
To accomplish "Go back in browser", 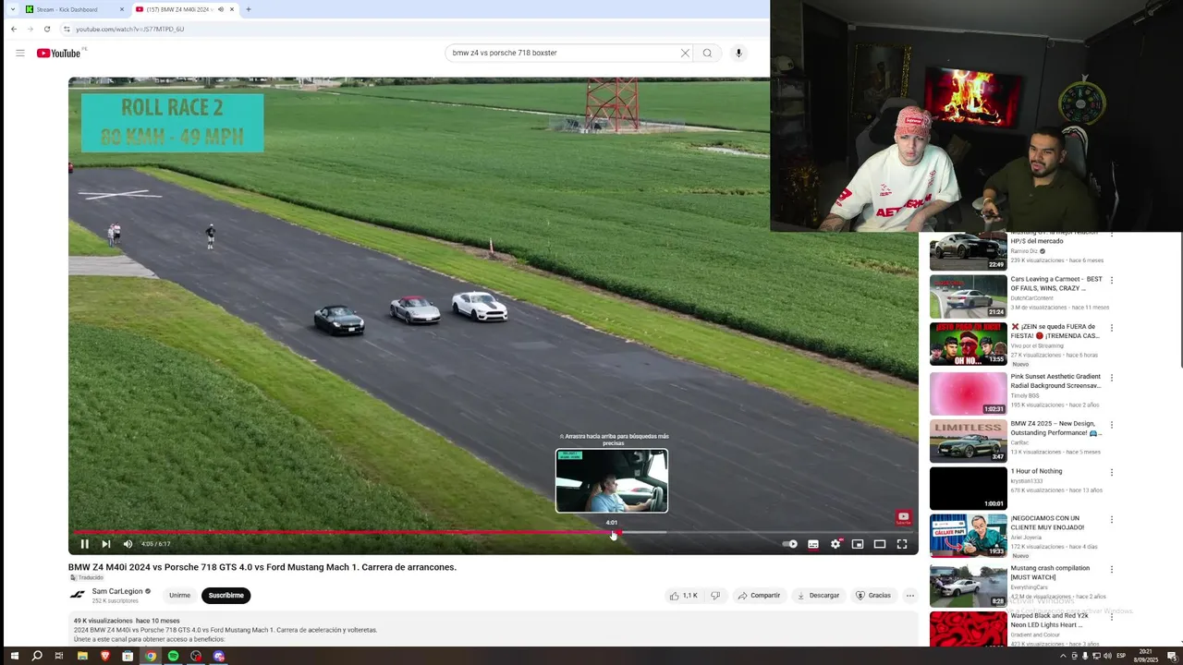I will pyautogui.click(x=14, y=29).
